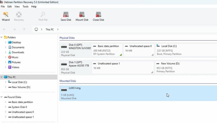Screen dimensions: 217x123
Task: Click the computer icon in address bar
Action: (36, 29)
